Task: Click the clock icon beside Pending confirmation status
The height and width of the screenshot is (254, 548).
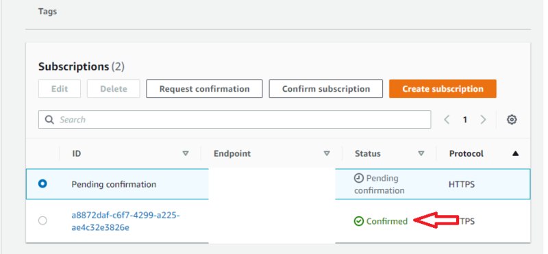Action: point(358,178)
